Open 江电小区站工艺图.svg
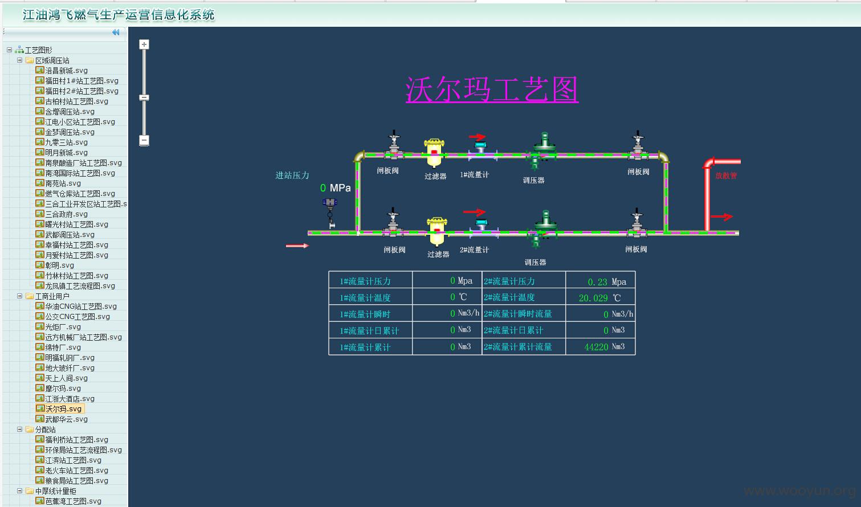 (x=80, y=122)
